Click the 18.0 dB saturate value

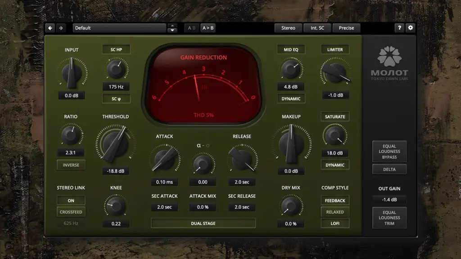[x=335, y=153]
